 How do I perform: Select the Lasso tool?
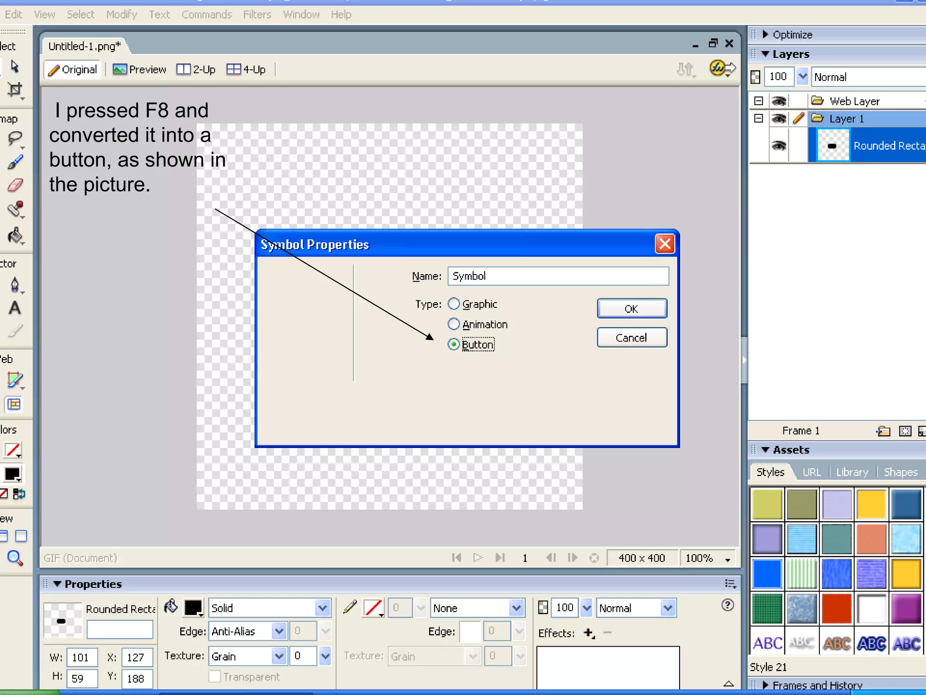click(14, 138)
